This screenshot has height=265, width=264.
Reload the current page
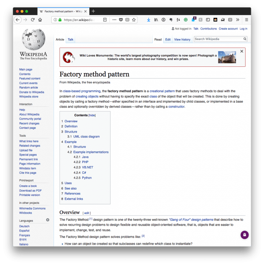point(33,20)
